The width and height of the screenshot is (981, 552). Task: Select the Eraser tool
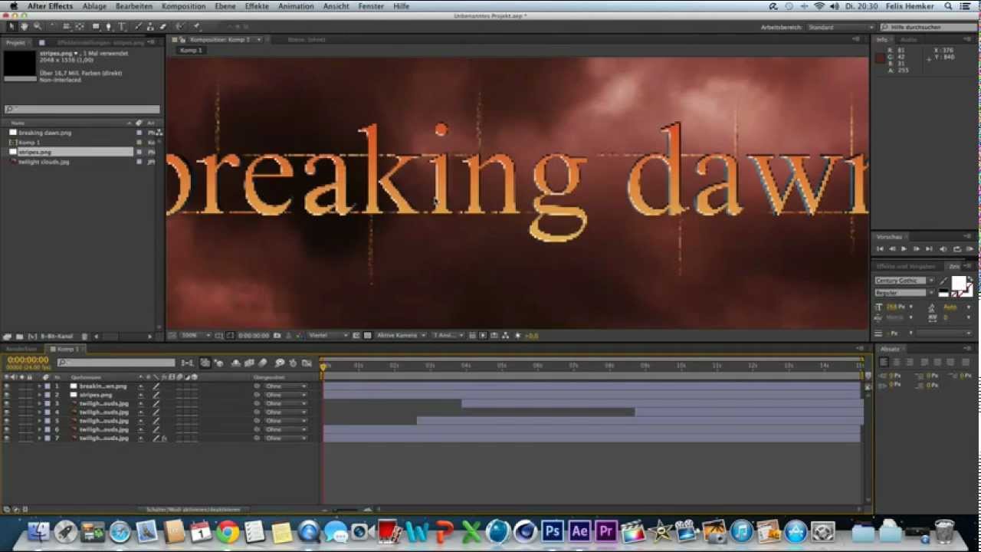(x=162, y=26)
